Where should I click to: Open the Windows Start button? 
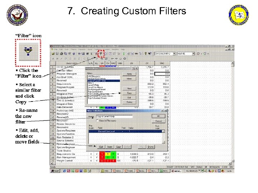(x=55, y=171)
